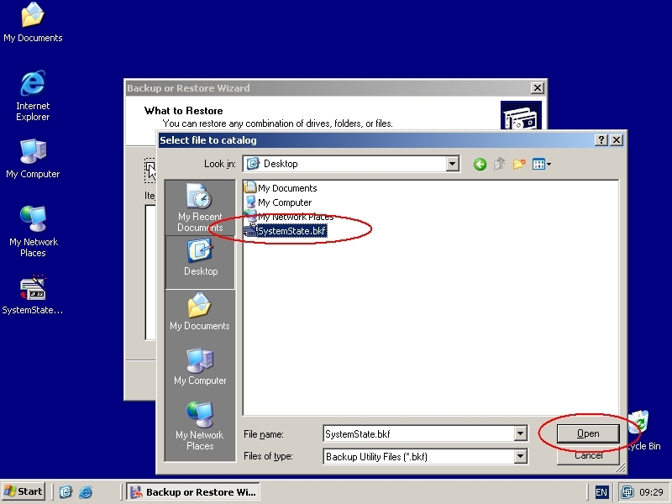Expand the Look in dropdown

pos(452,164)
